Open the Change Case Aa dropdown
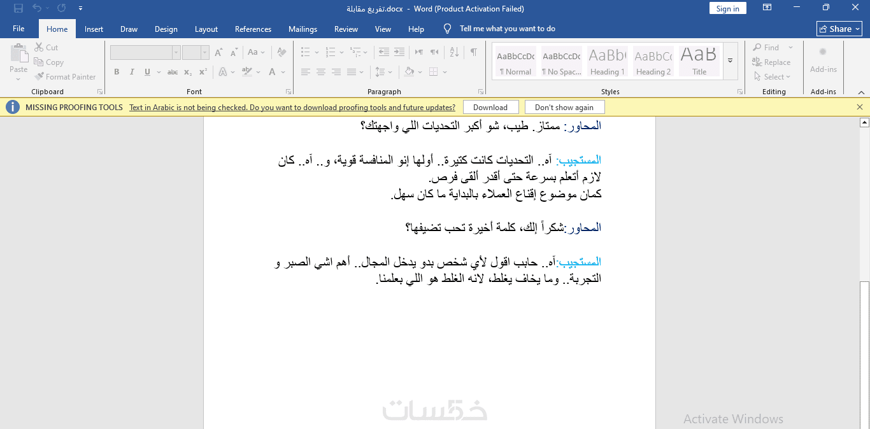Viewport: 870px width, 429px height. click(256, 52)
